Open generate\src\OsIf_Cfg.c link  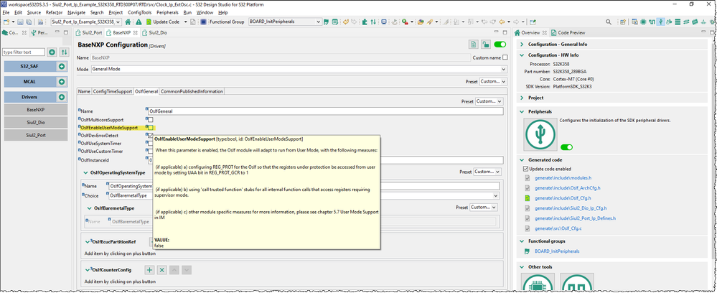(559, 228)
